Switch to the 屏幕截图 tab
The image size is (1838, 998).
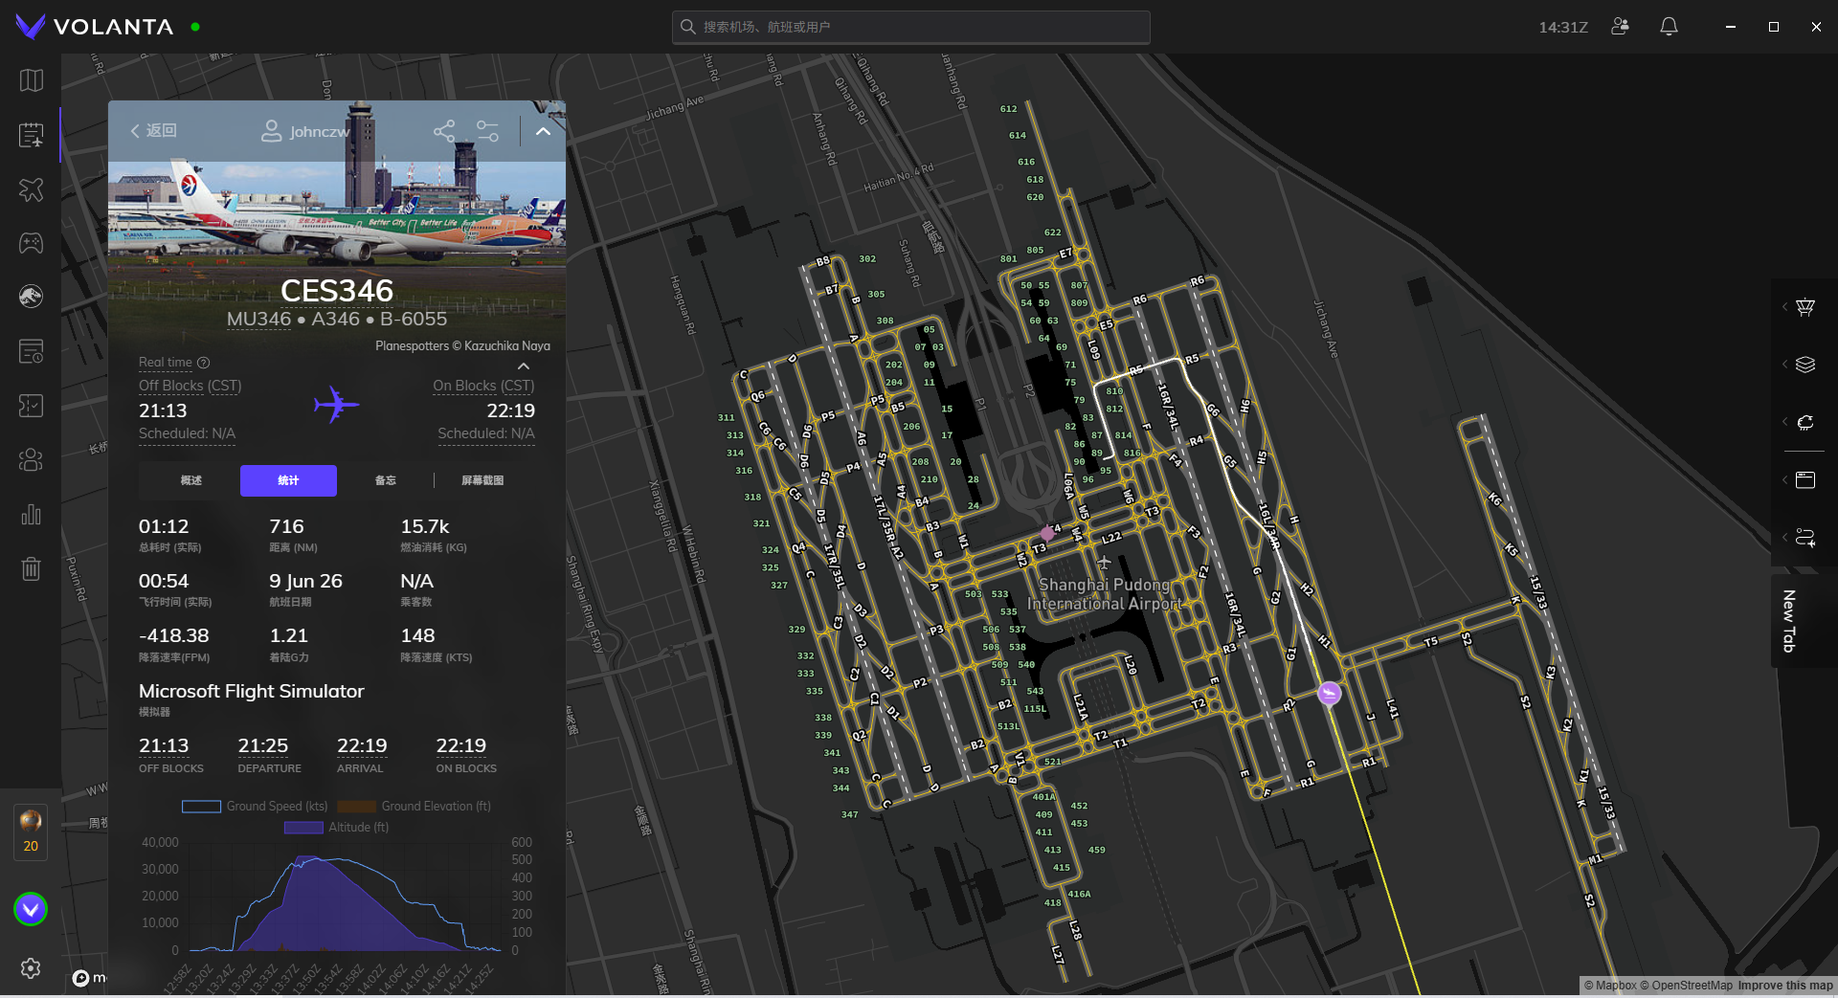(482, 480)
